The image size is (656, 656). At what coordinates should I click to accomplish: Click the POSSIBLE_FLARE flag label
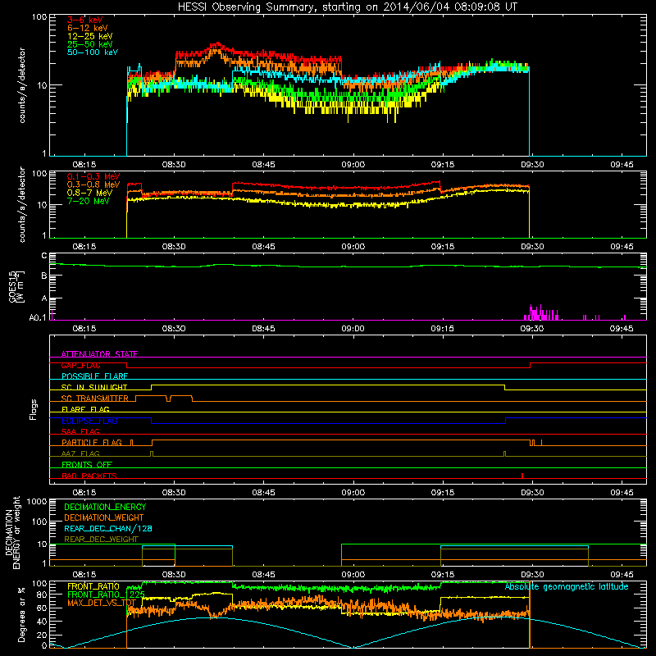tap(94, 376)
